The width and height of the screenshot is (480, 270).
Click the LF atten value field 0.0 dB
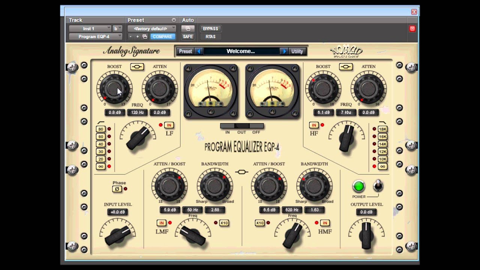pos(160,112)
